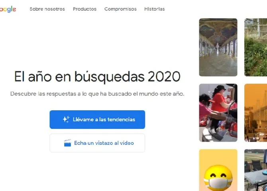Click the clapperboard video icon
The height and width of the screenshot is (191, 267).
67,143
